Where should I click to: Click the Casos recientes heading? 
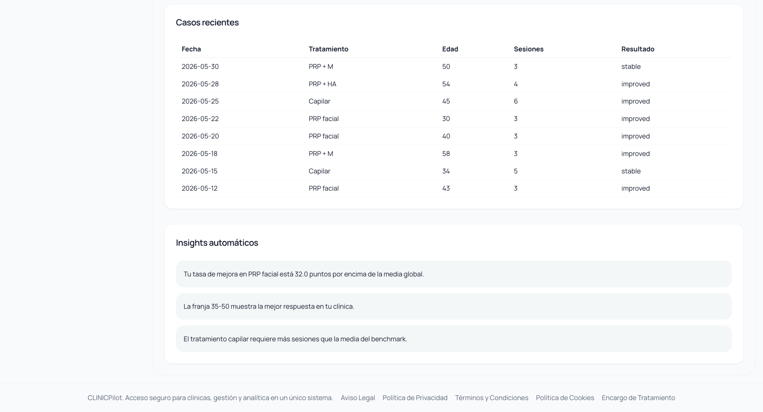pyautogui.click(x=207, y=22)
